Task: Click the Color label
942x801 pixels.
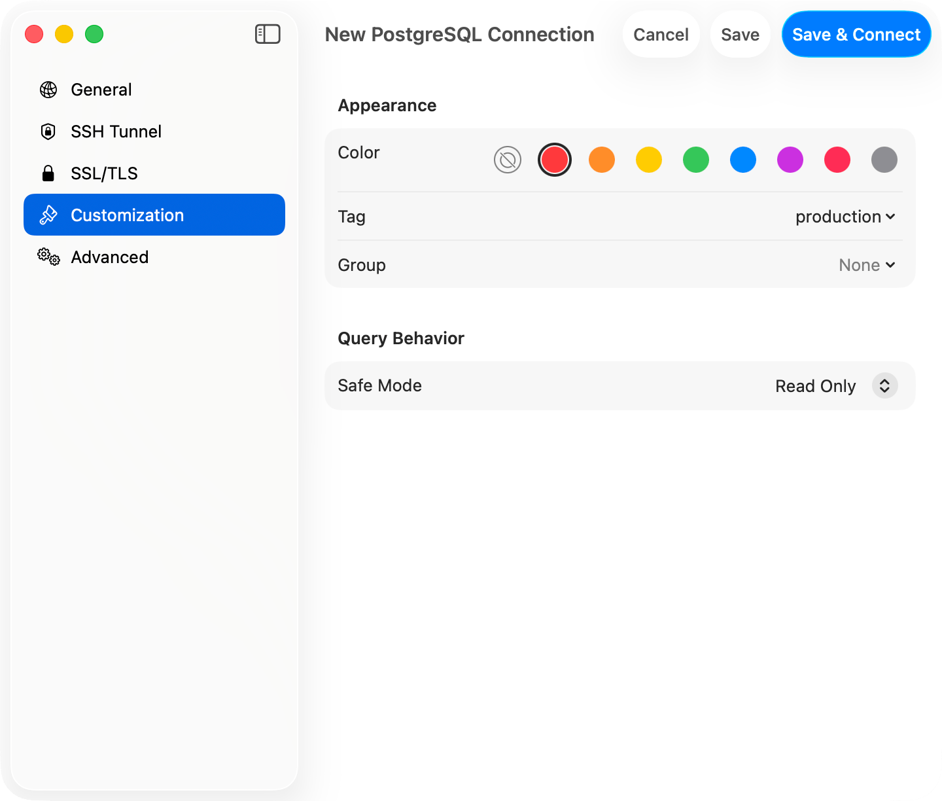Action: pos(358,152)
